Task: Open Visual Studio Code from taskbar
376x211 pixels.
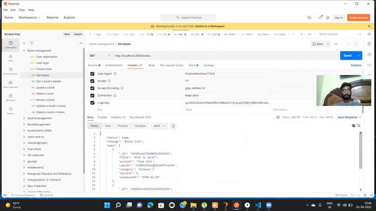Action: (x=258, y=205)
